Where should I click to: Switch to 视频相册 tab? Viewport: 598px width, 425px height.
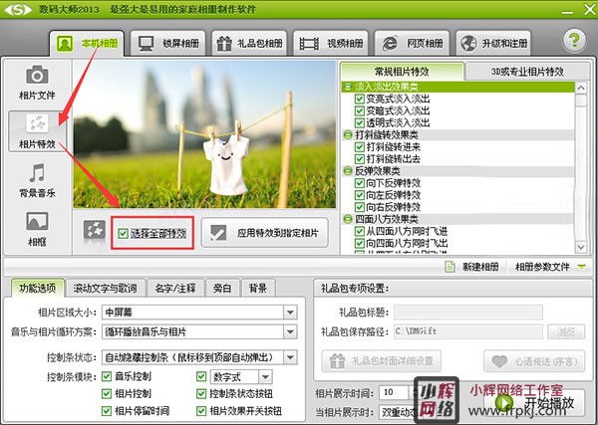[331, 44]
